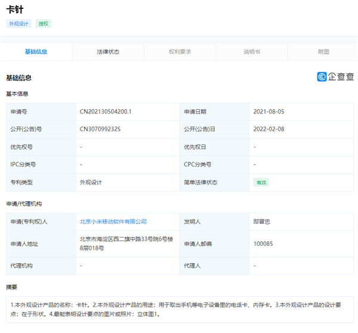Click the 有效 legal status badge
Viewport: 358px width, 333px height.
[x=261, y=182]
